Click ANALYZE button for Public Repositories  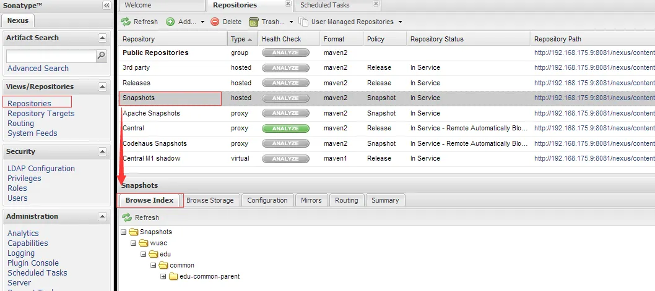pos(286,53)
